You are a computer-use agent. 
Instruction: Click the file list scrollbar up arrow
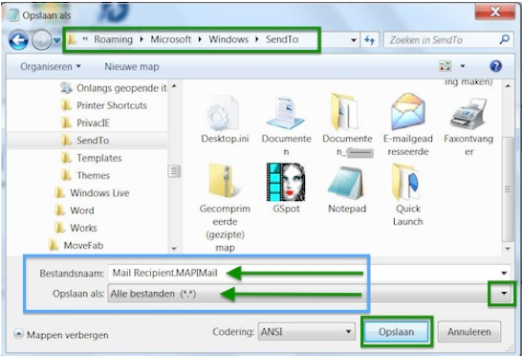(x=508, y=86)
